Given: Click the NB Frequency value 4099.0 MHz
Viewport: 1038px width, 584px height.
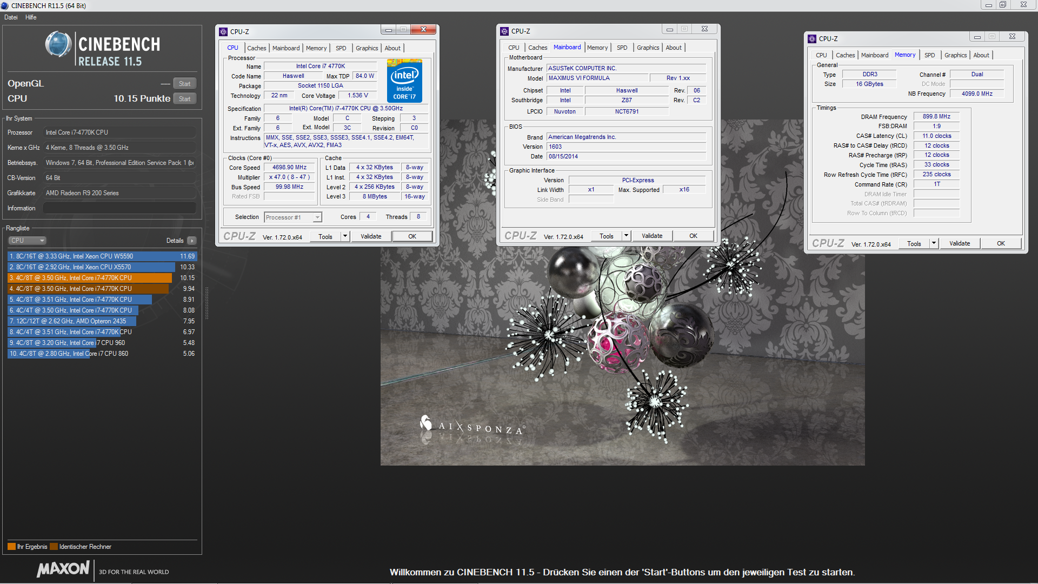Looking at the screenshot, I should 977,94.
